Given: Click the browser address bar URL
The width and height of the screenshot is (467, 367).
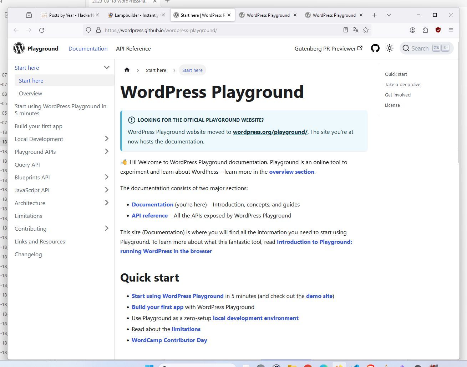Looking at the screenshot, I should (161, 30).
